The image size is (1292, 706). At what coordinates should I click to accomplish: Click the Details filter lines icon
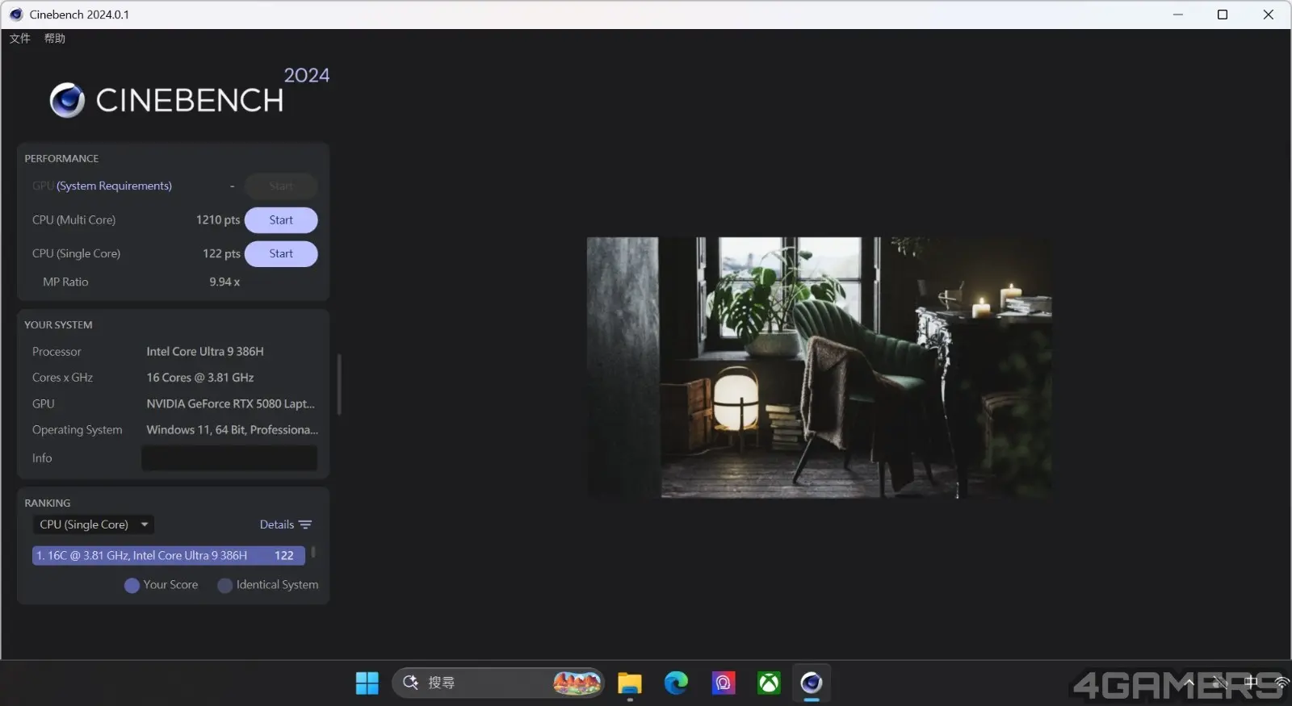(305, 524)
